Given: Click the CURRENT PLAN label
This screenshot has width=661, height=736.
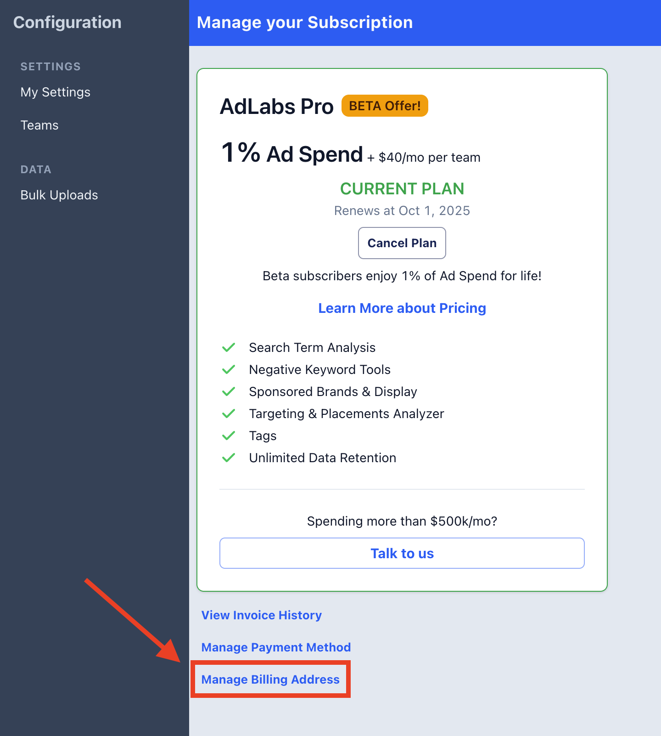Looking at the screenshot, I should click(402, 189).
